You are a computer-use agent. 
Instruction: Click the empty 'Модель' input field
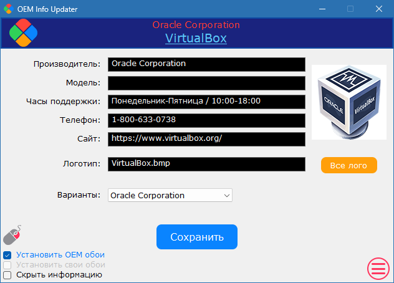(x=206, y=83)
